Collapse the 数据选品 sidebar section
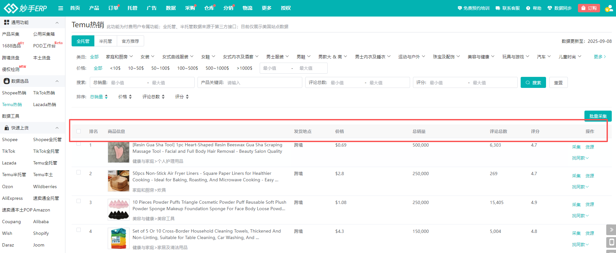616x253 pixels. (57, 81)
